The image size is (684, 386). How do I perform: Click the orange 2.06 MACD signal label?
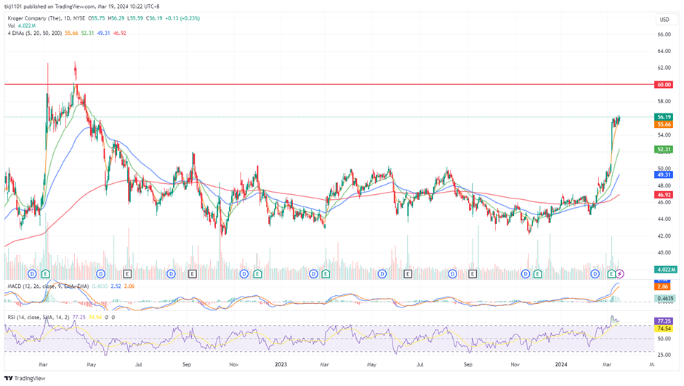click(x=664, y=286)
